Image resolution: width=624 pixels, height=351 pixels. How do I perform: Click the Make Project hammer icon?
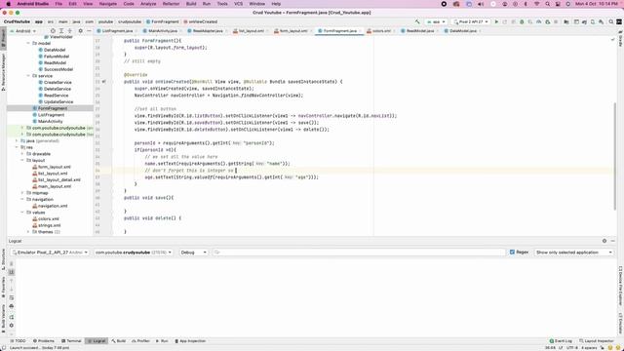click(x=417, y=21)
